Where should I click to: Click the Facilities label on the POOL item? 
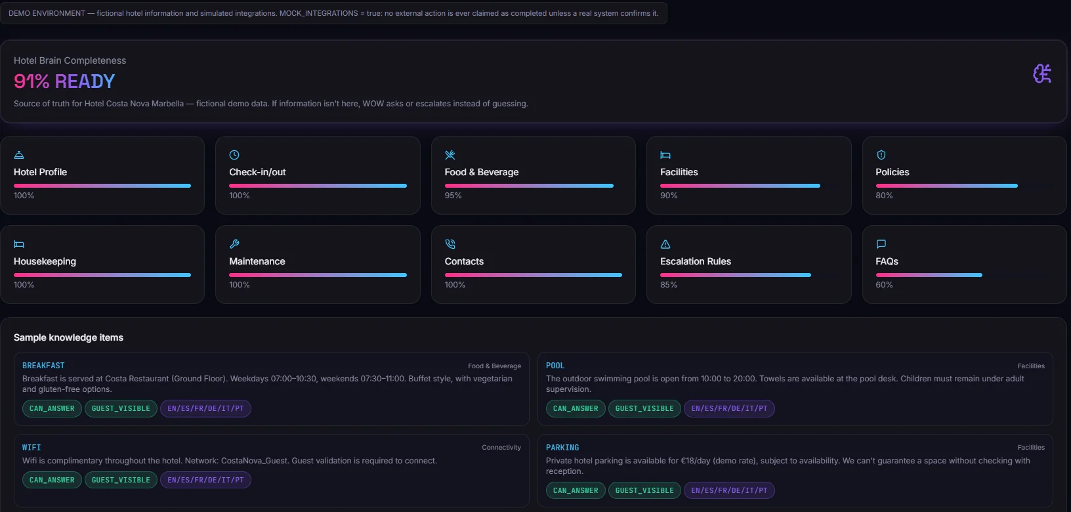pyautogui.click(x=1031, y=366)
